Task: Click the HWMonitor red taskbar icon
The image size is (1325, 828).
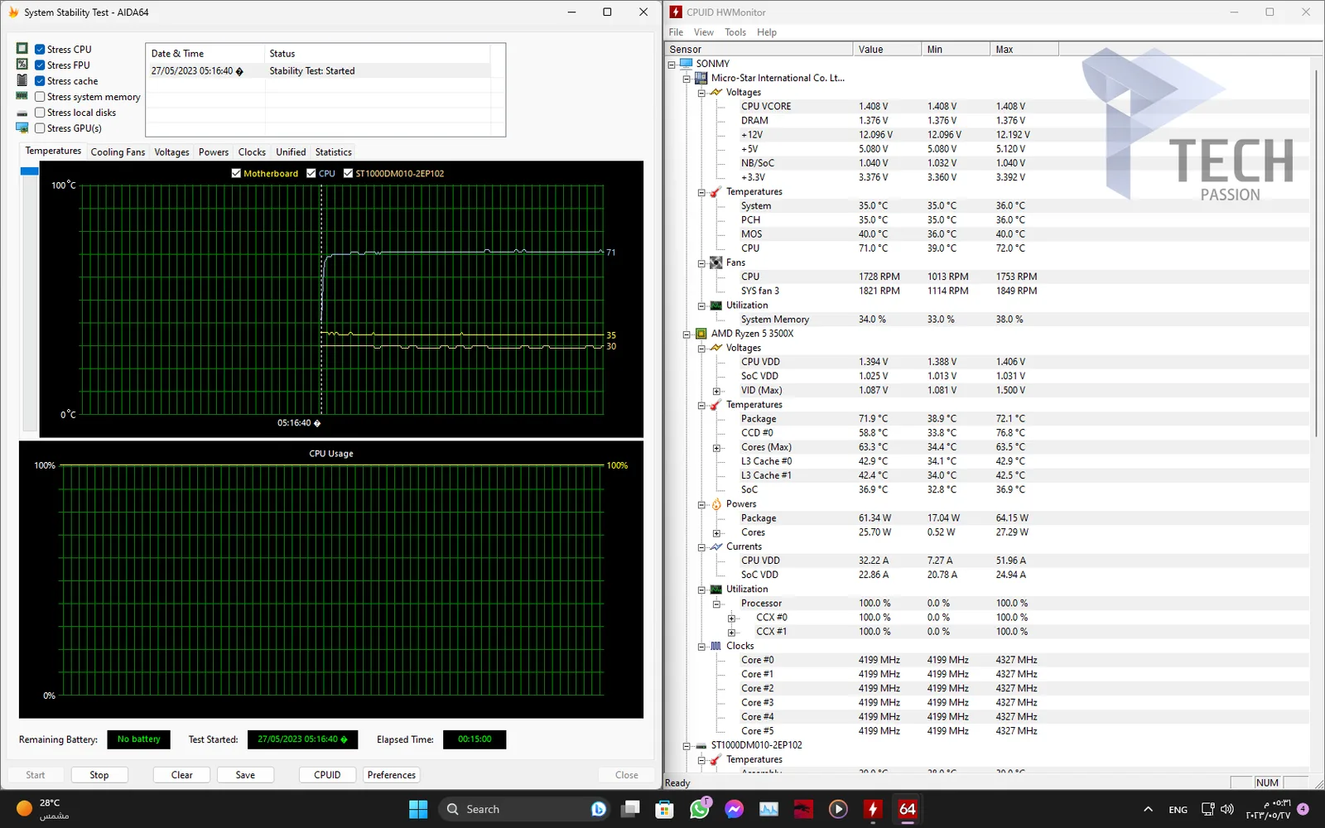Action: [x=873, y=809]
